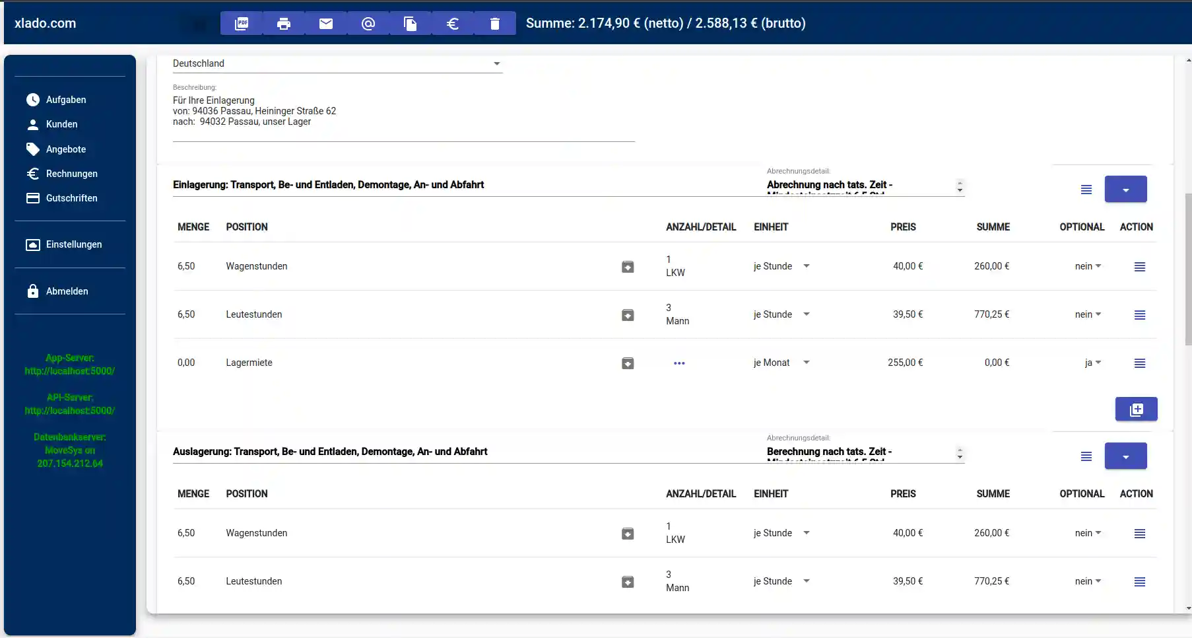
Task: Click archive icon on Auslagerung Leutestunden row
Action: [x=628, y=582]
